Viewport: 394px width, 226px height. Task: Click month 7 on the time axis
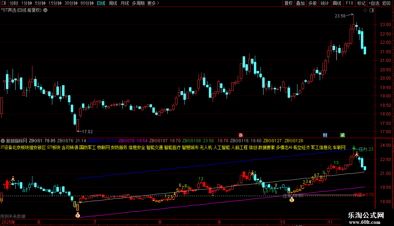pyautogui.click(x=95, y=222)
